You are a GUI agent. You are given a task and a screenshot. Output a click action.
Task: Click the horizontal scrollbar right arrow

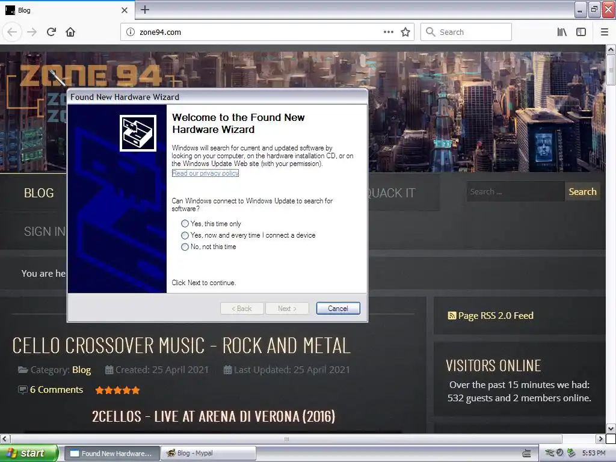(x=600, y=439)
